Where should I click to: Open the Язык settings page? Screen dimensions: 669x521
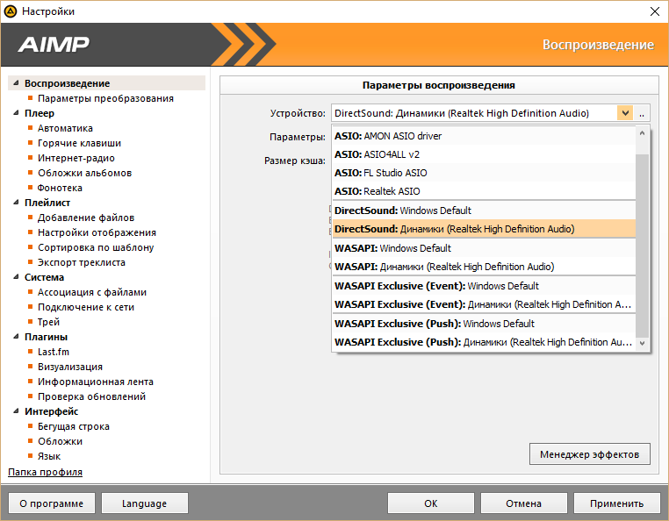49,456
